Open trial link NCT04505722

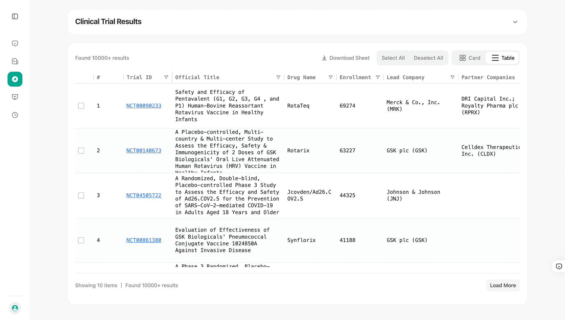coord(144,195)
